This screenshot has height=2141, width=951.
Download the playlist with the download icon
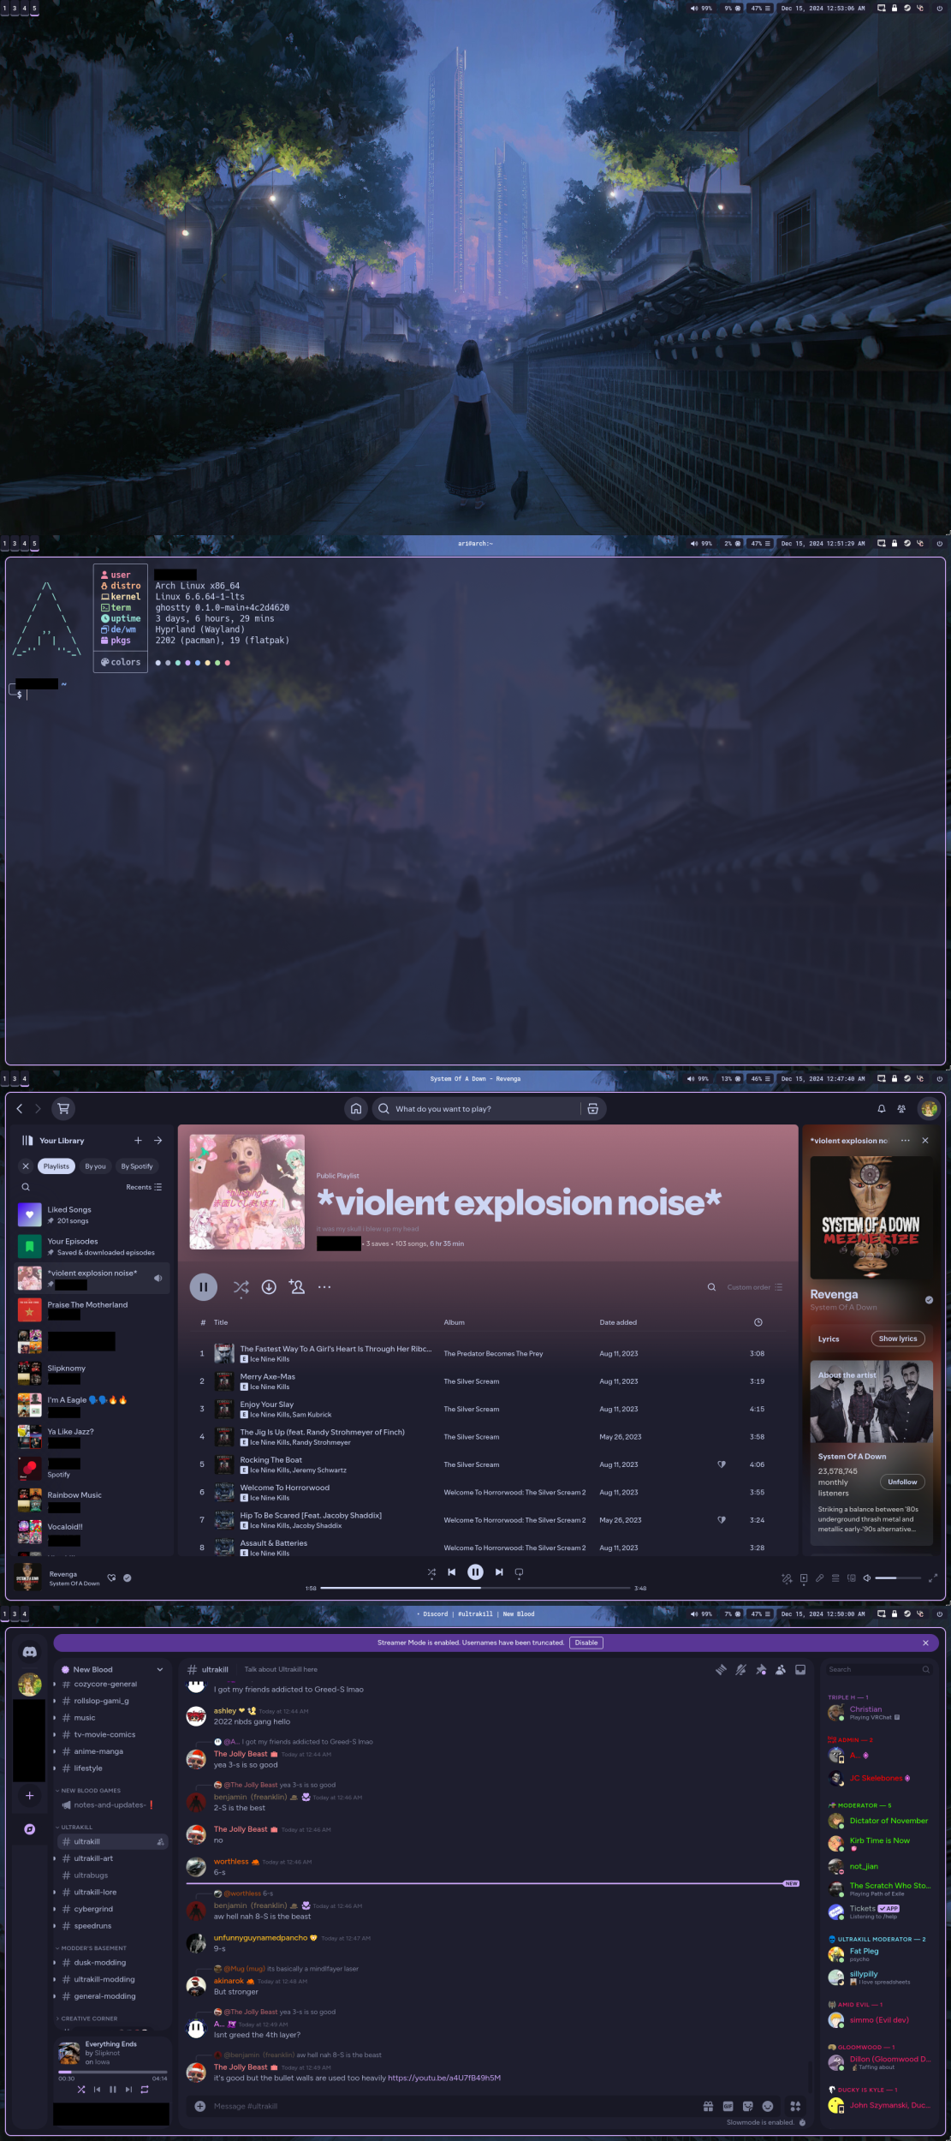pos(269,1286)
